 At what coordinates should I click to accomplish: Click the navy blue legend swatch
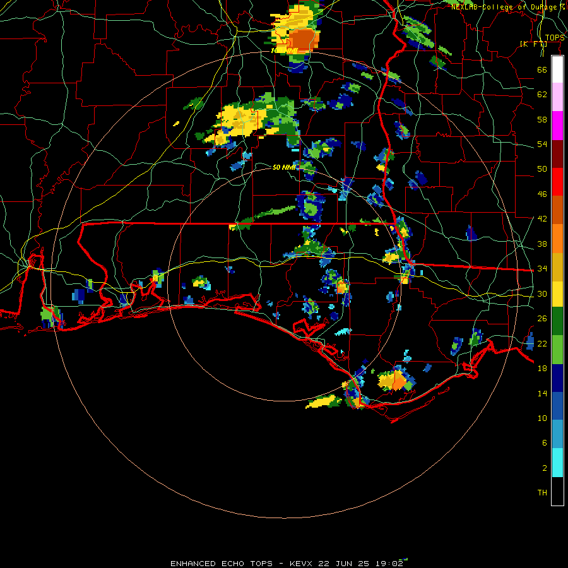pos(557,378)
